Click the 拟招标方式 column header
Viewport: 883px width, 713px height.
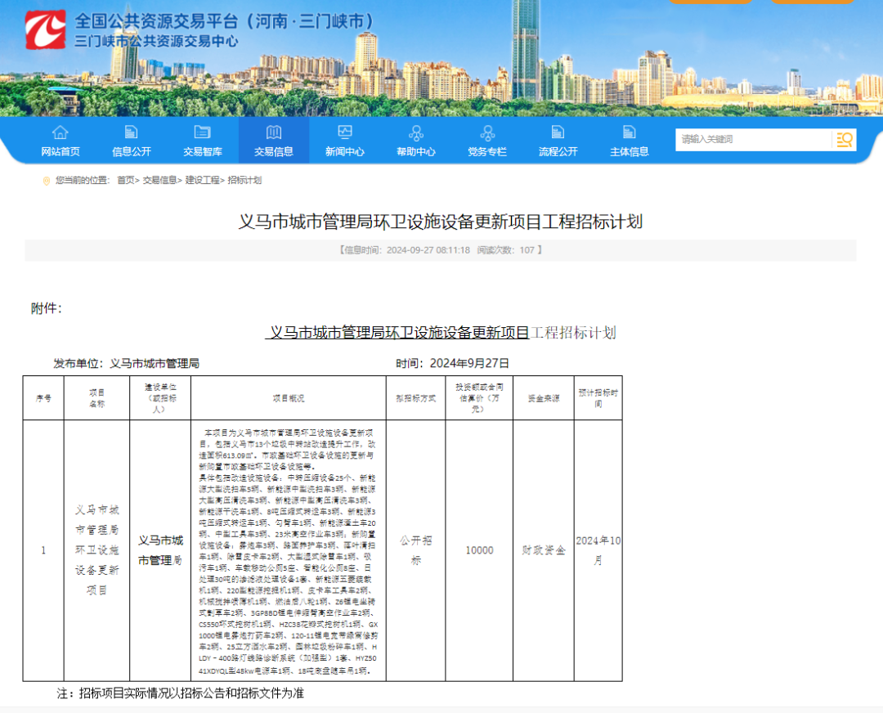coord(415,398)
